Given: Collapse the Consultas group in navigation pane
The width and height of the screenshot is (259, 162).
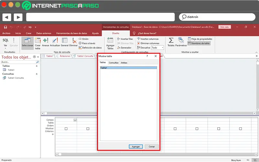Looking at the screenshot, I should [x=37, y=74].
